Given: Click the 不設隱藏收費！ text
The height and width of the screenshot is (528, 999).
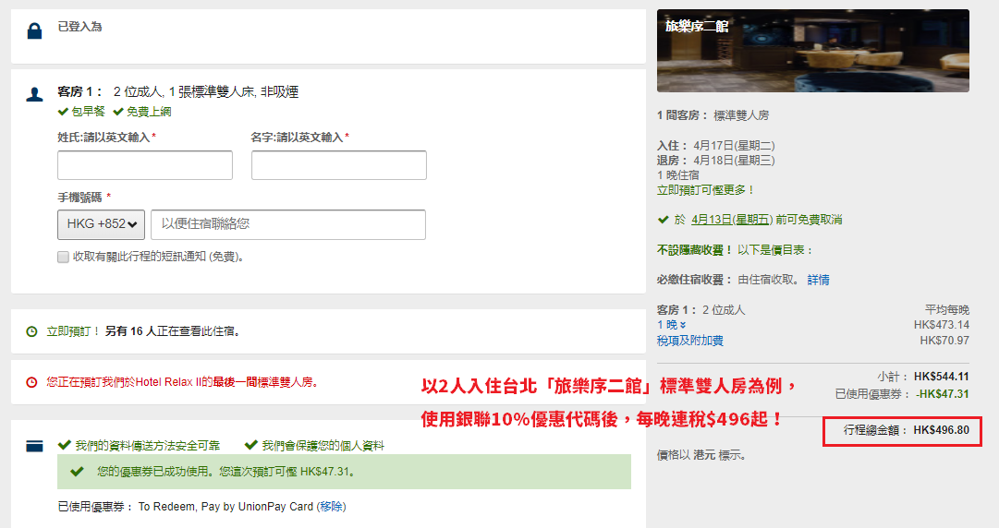Looking at the screenshot, I should [695, 250].
